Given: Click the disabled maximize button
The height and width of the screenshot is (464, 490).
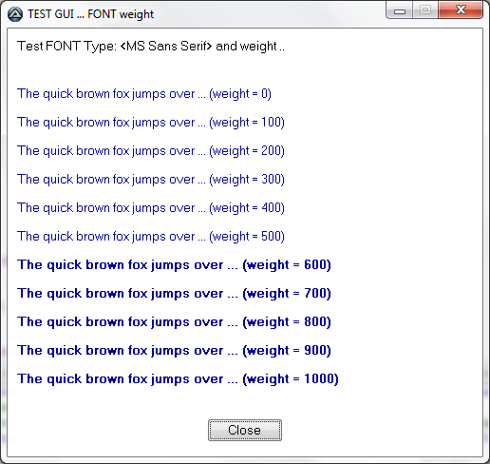Looking at the screenshot, I should tap(425, 10).
